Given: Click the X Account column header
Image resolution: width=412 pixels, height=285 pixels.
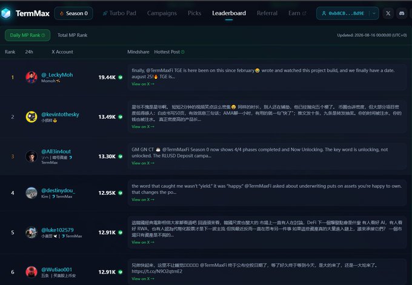Looking at the screenshot, I should tap(62, 52).
